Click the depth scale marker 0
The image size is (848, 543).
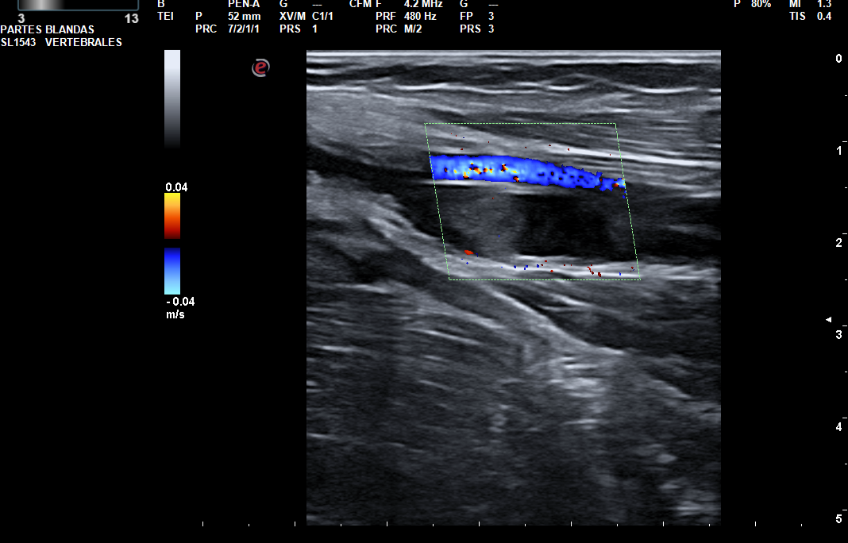pos(838,59)
